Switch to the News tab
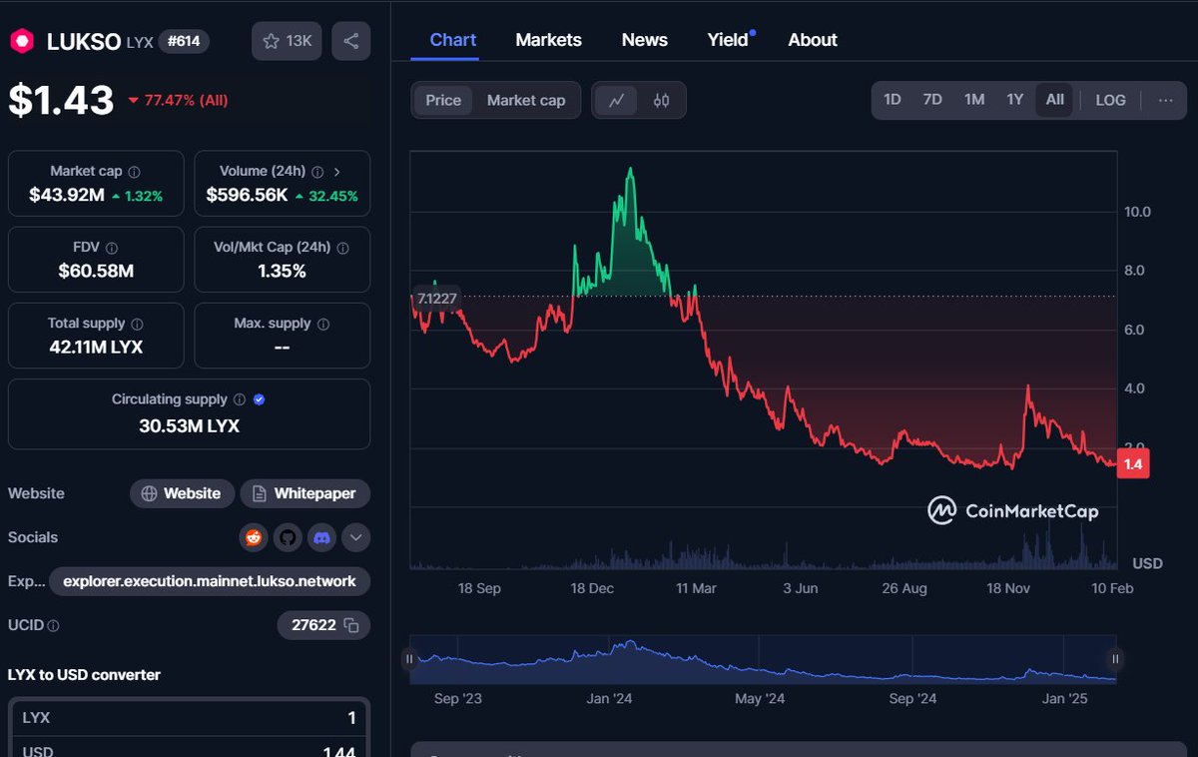Image resolution: width=1198 pixels, height=757 pixels. coord(644,40)
